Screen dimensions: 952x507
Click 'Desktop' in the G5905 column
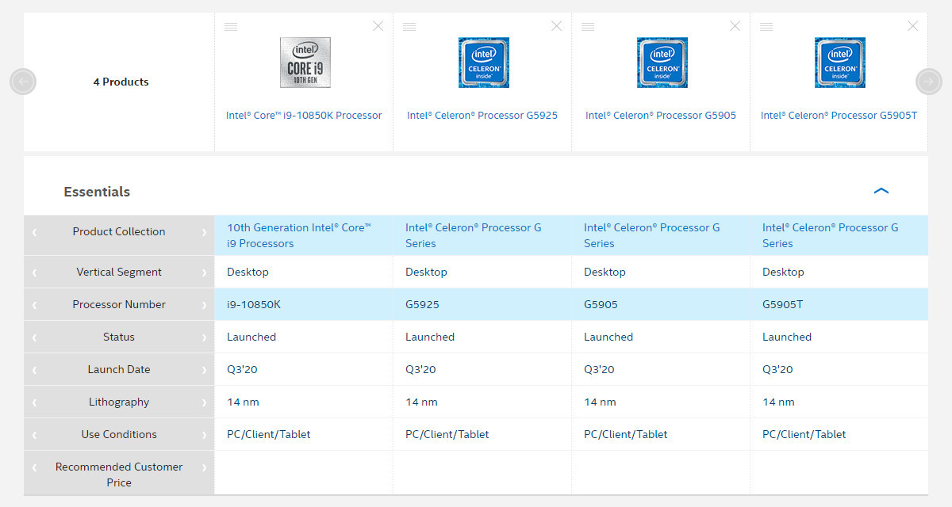605,272
